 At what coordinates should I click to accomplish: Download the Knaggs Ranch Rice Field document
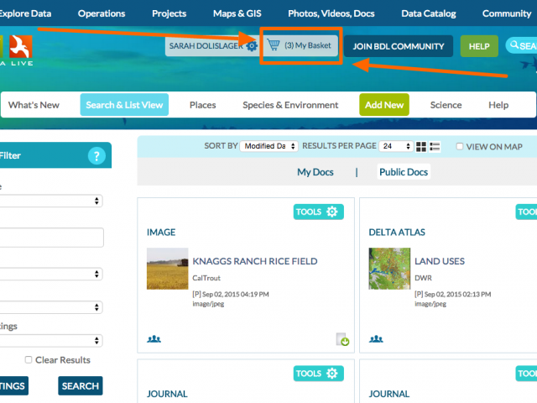(342, 339)
